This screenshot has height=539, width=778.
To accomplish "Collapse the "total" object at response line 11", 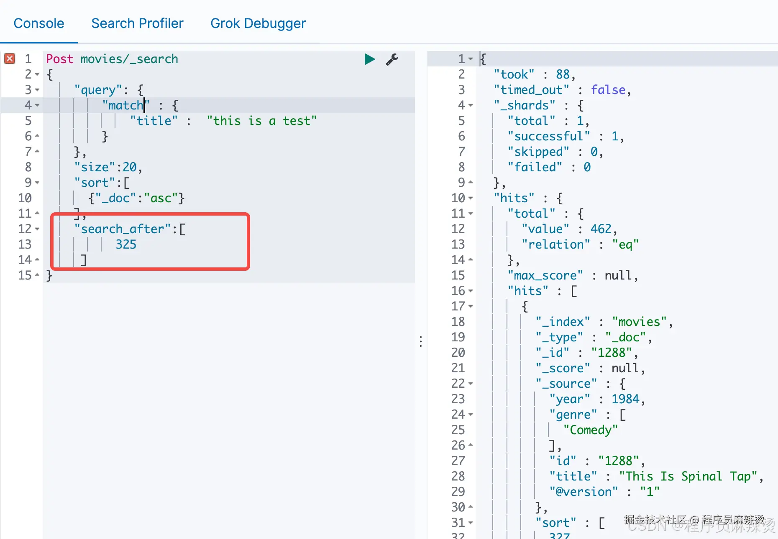I will point(471,214).
